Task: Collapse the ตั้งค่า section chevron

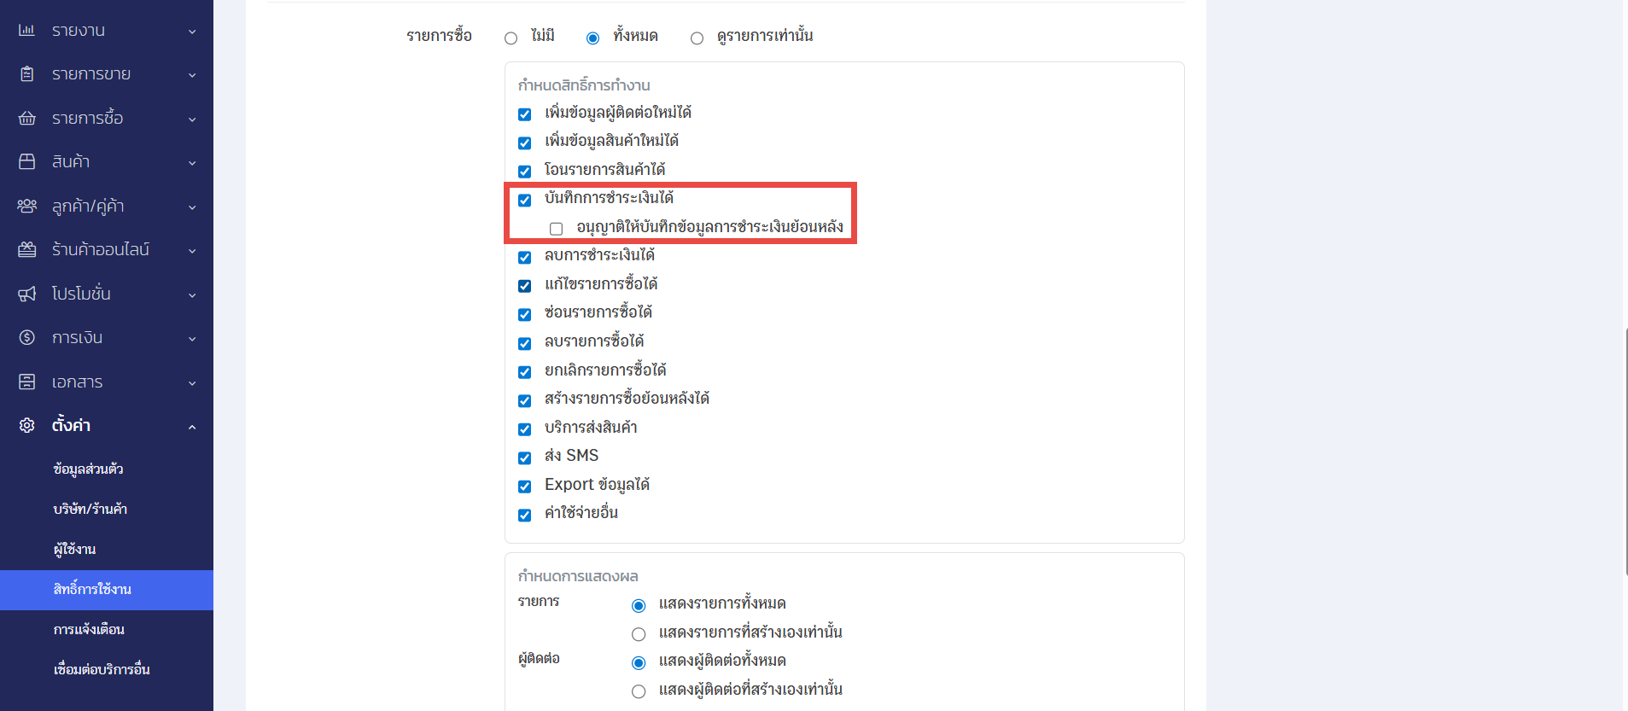Action: pos(192,427)
